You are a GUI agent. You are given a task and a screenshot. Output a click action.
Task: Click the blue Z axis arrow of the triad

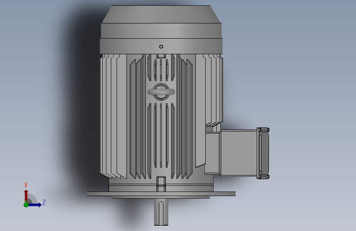(x=35, y=205)
